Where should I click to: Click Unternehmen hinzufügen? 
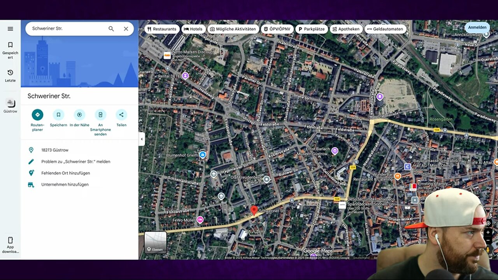pos(79,184)
